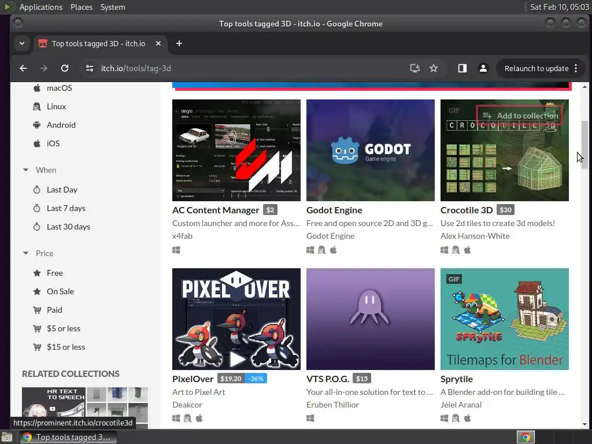592x444 pixels.
Task: Add Crocotile 3D to collection
Action: 520,116
